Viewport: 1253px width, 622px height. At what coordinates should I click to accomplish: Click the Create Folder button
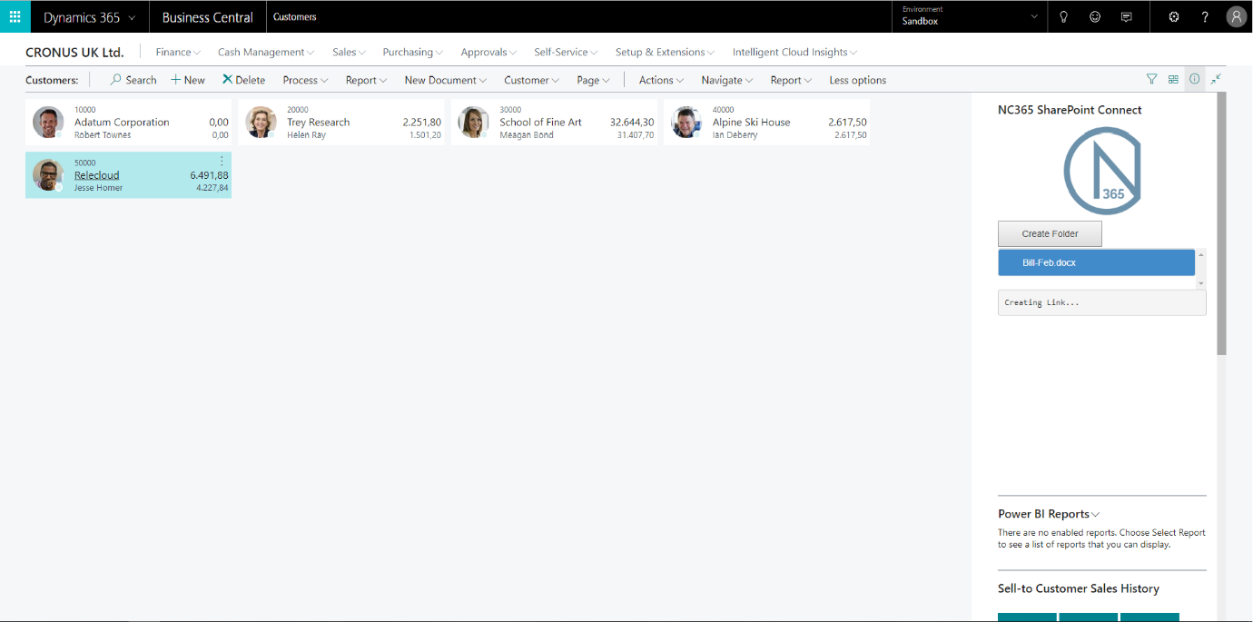(1050, 233)
